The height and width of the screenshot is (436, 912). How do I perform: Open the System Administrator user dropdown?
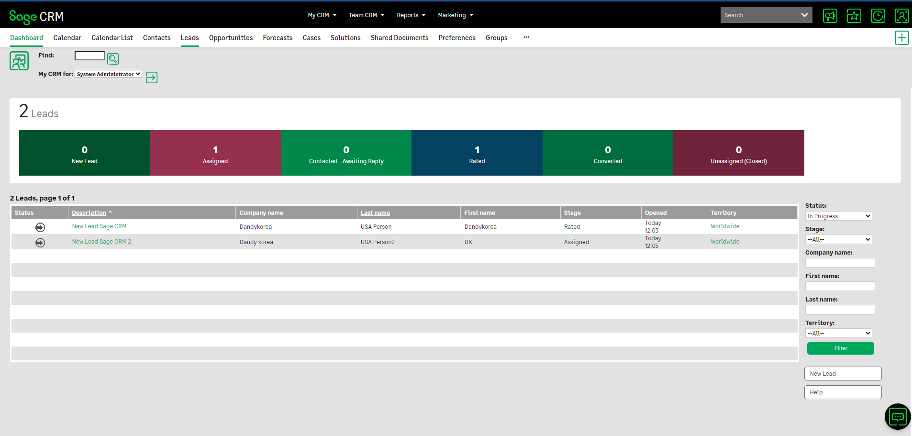(x=109, y=74)
